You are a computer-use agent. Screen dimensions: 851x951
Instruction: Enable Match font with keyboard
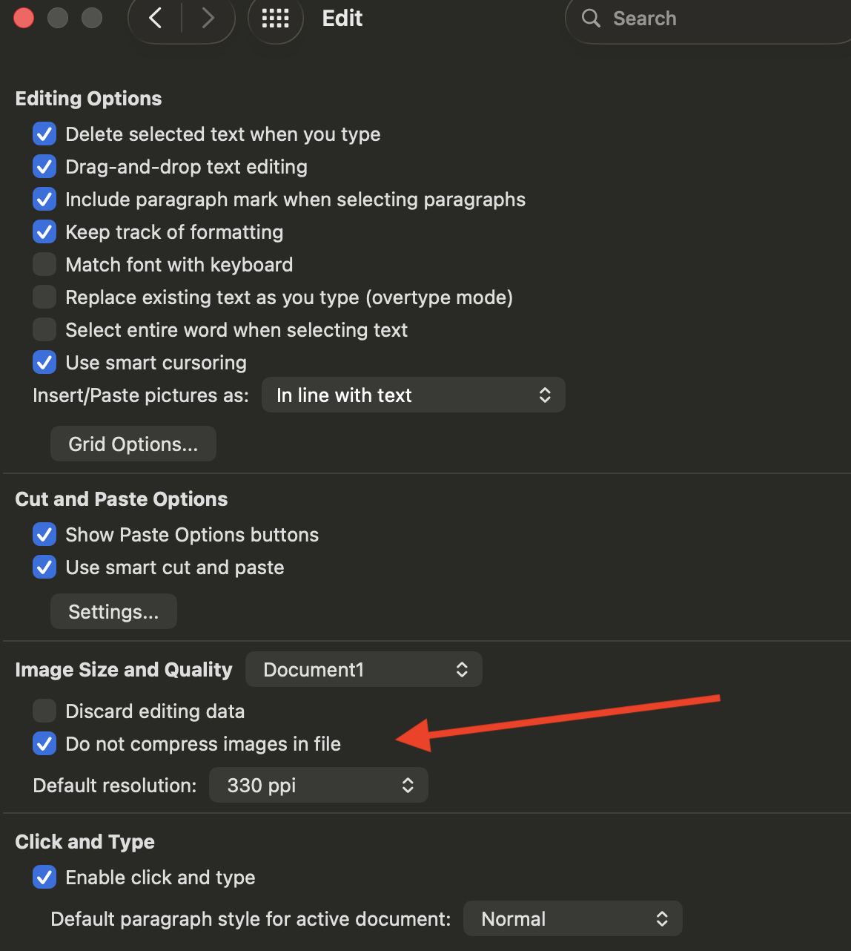click(44, 265)
